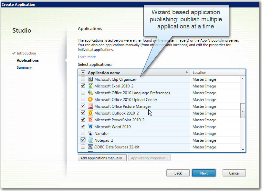
Task: Select the Microsoft Excel 2010_2 row name
Action: click(114, 86)
